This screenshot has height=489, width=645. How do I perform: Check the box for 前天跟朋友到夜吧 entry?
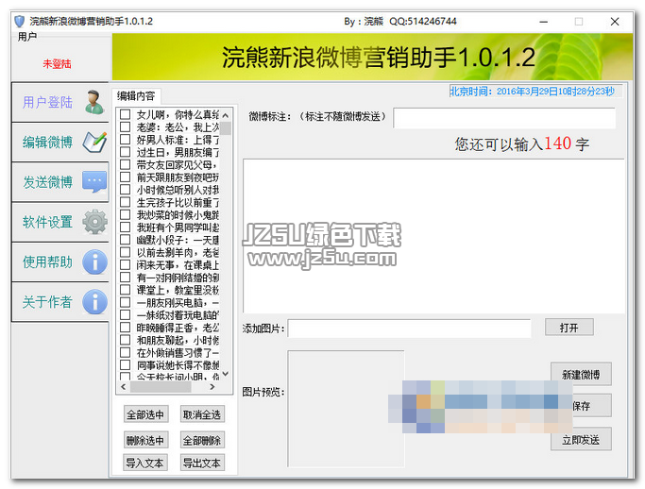click(x=125, y=177)
